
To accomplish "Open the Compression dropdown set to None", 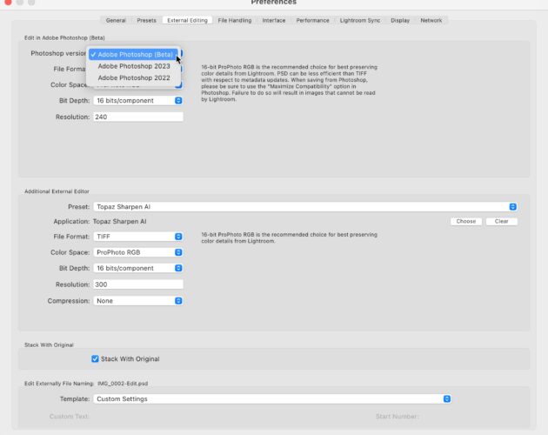I will (138, 301).
